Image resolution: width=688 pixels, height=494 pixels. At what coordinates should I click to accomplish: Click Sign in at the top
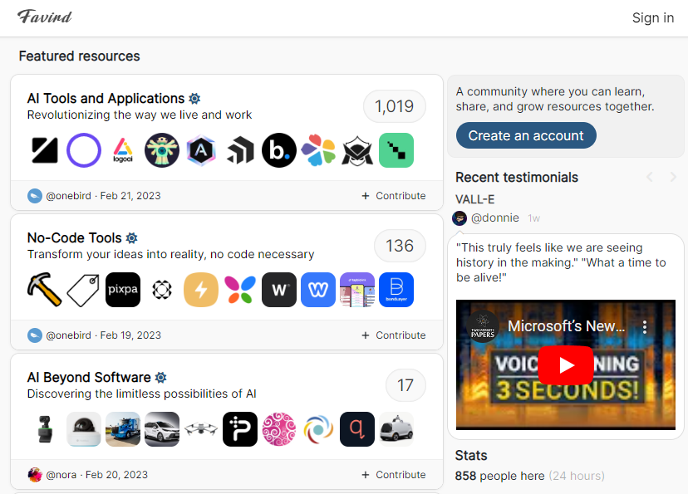click(652, 17)
